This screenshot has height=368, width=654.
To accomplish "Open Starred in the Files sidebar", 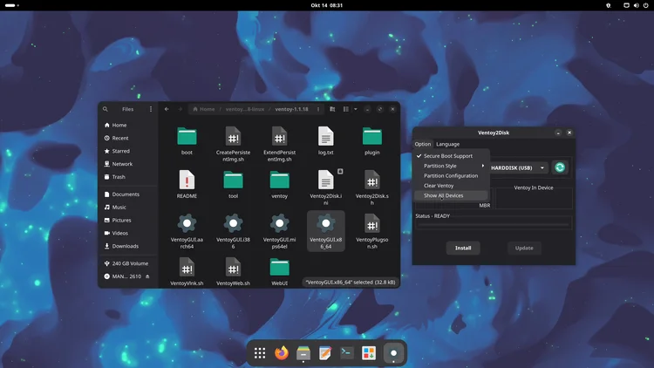I will 128,151.
